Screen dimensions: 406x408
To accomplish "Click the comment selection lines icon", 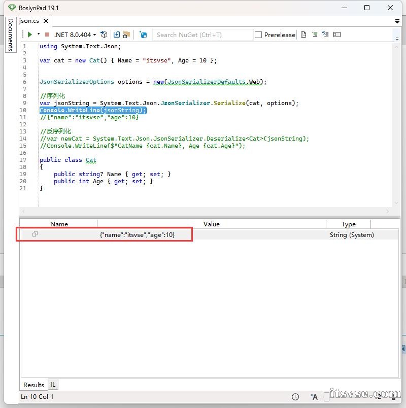I will point(315,35).
